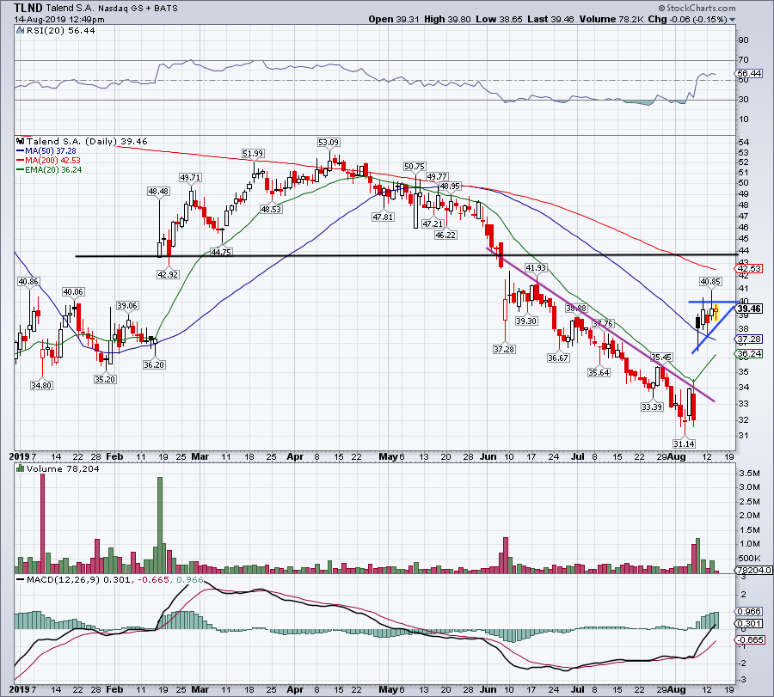
Task: Click the 44.75 low price label
Action: 221,252
